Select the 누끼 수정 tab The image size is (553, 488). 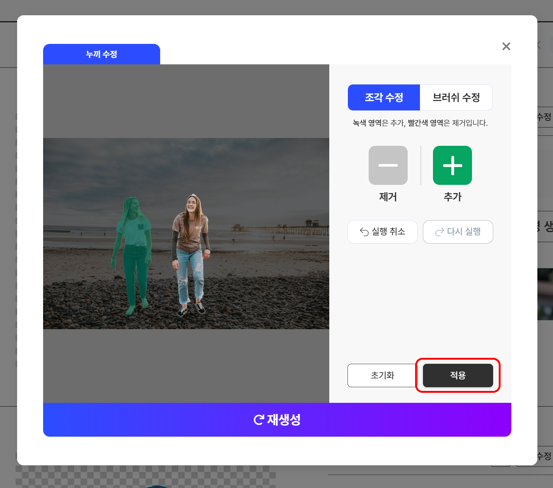tap(101, 54)
